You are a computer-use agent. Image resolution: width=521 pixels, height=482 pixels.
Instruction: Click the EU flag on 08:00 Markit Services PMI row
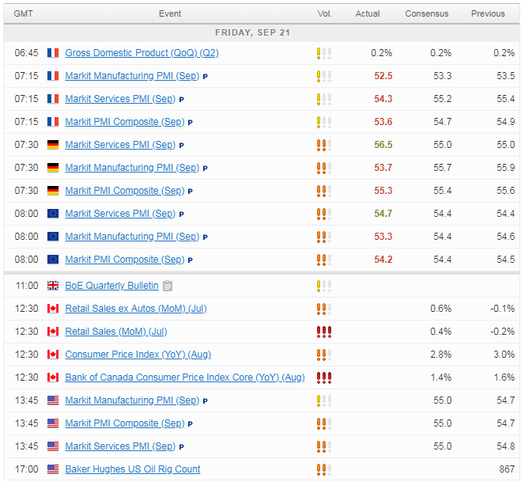pos(53,214)
